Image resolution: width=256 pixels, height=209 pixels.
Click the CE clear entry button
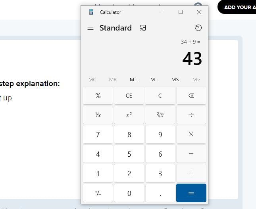[129, 96]
